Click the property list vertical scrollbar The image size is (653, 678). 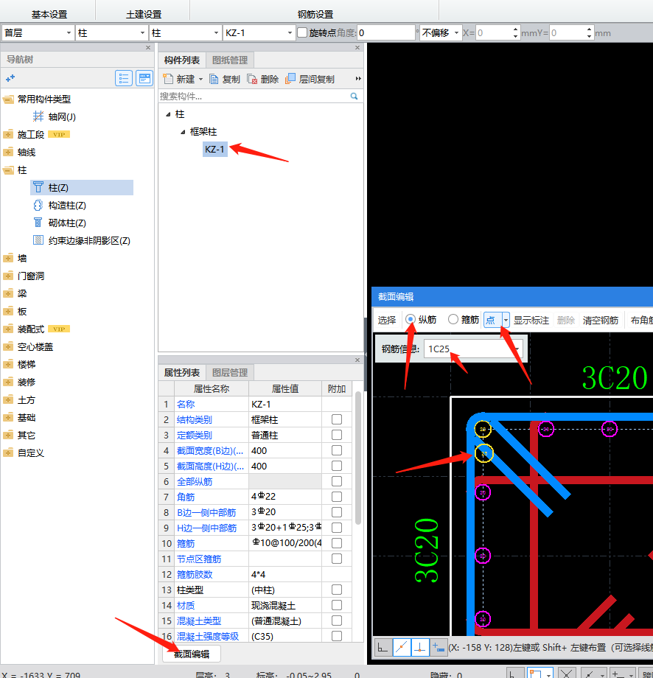[358, 458]
